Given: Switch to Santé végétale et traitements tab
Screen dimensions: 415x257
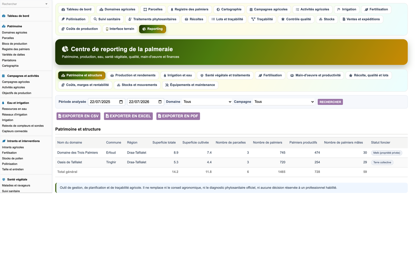Looking at the screenshot, I should tap(225, 75).
